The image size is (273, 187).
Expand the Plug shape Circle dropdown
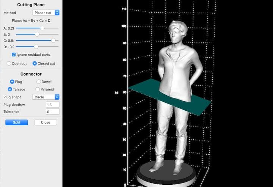click(46, 97)
